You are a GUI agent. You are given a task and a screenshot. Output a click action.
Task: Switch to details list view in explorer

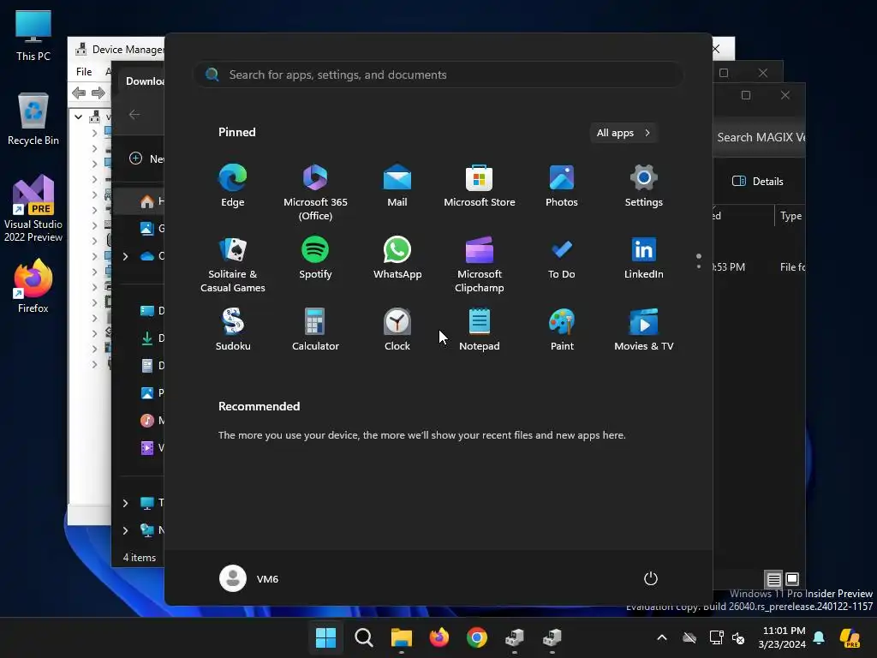pyautogui.click(x=773, y=579)
